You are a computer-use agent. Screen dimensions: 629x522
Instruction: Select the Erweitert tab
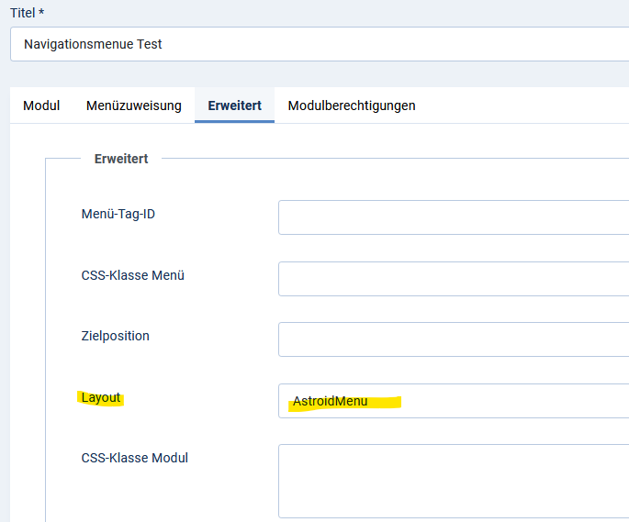(234, 106)
